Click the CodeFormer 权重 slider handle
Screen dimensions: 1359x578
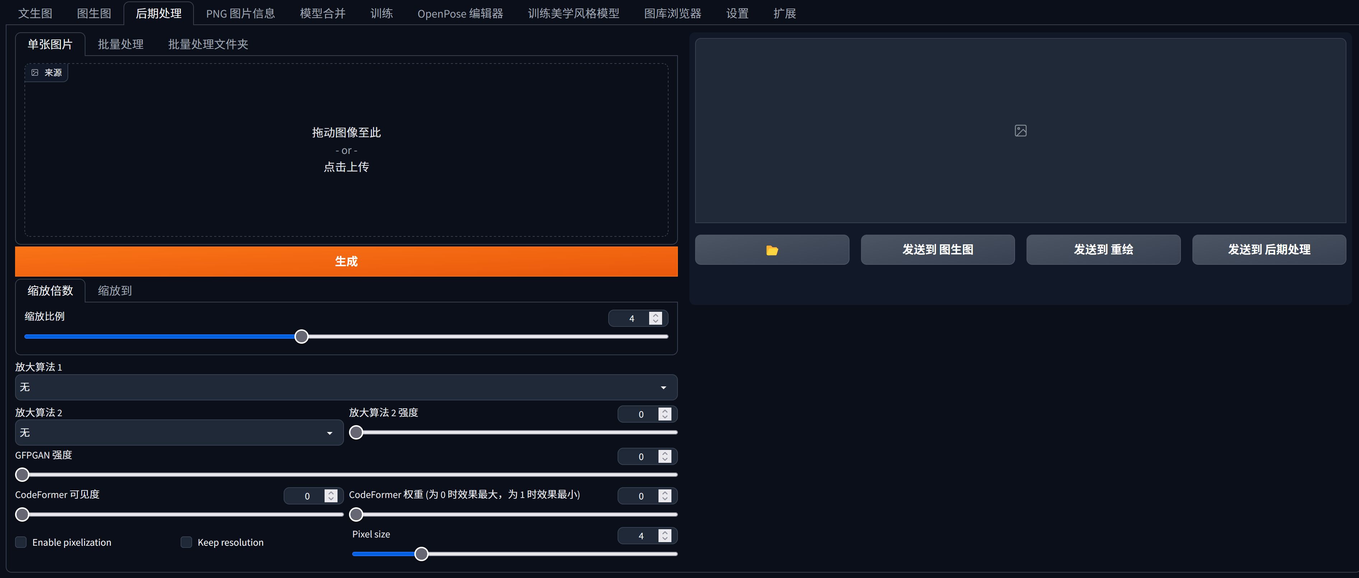point(357,514)
